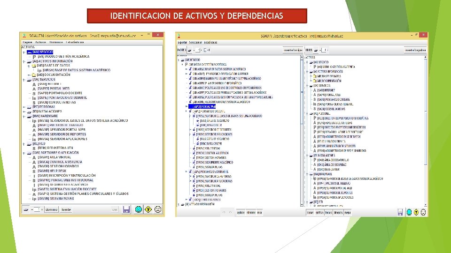The image size is (451, 253).
Task: Click the layer icon in the HIJOS toolbar
Action: coord(316,50)
